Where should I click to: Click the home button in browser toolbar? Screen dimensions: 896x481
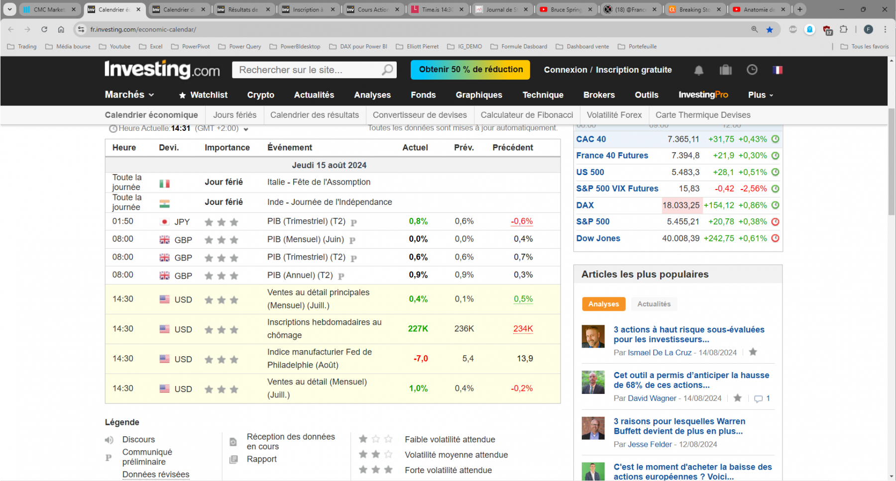[61, 29]
